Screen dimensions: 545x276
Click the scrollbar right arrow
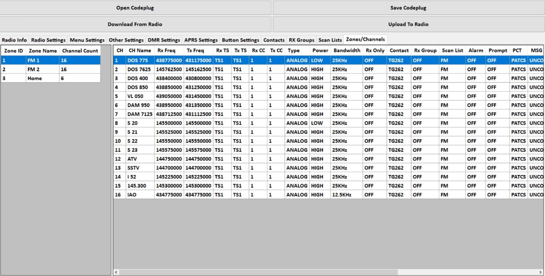click(x=540, y=272)
